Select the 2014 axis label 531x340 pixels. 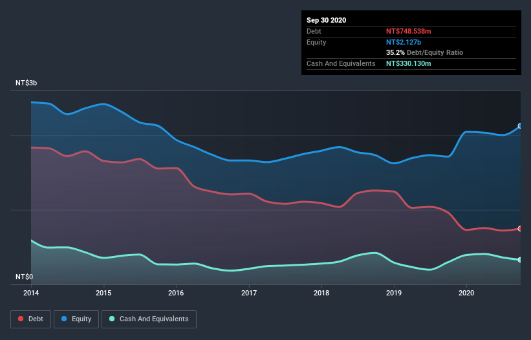tap(31, 293)
